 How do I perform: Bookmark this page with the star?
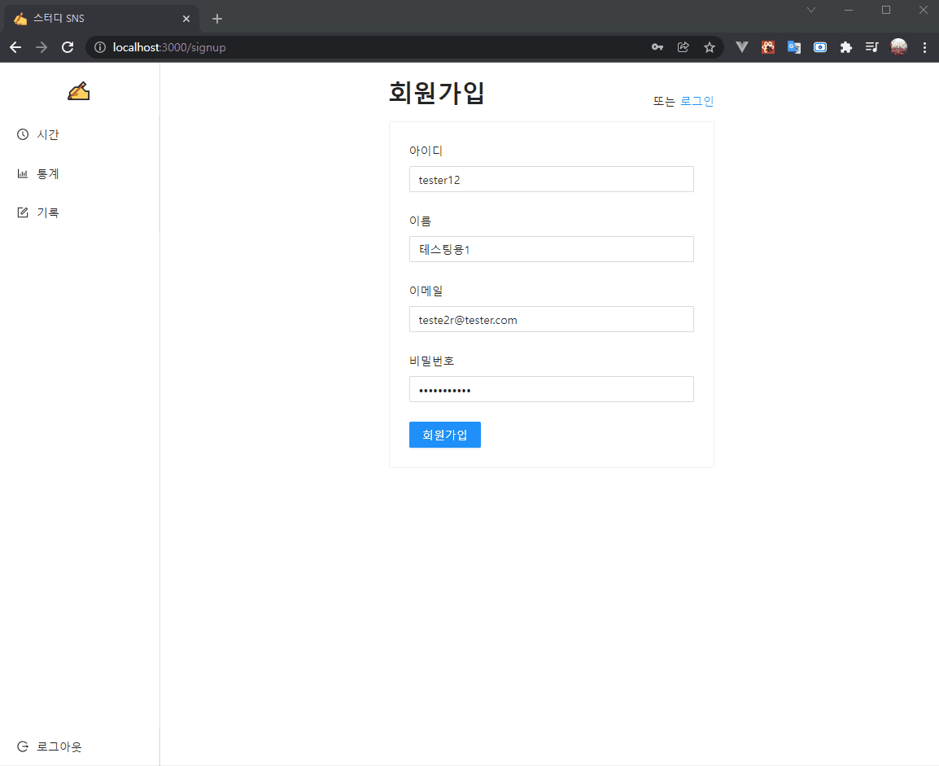pos(710,47)
